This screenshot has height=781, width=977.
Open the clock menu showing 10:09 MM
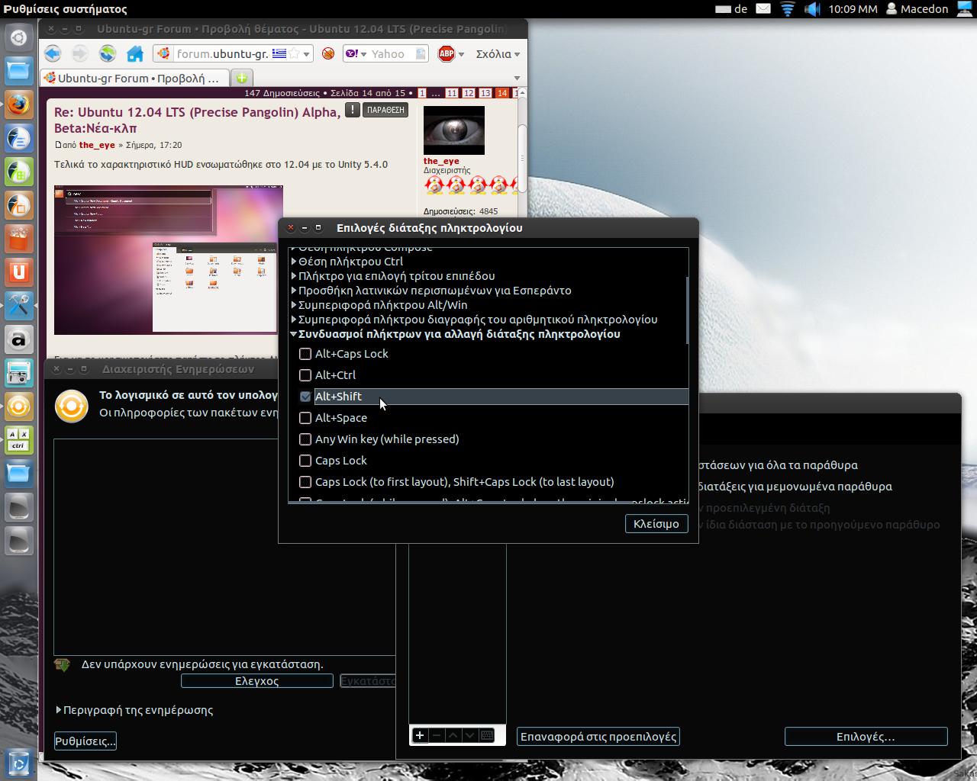[x=853, y=9]
